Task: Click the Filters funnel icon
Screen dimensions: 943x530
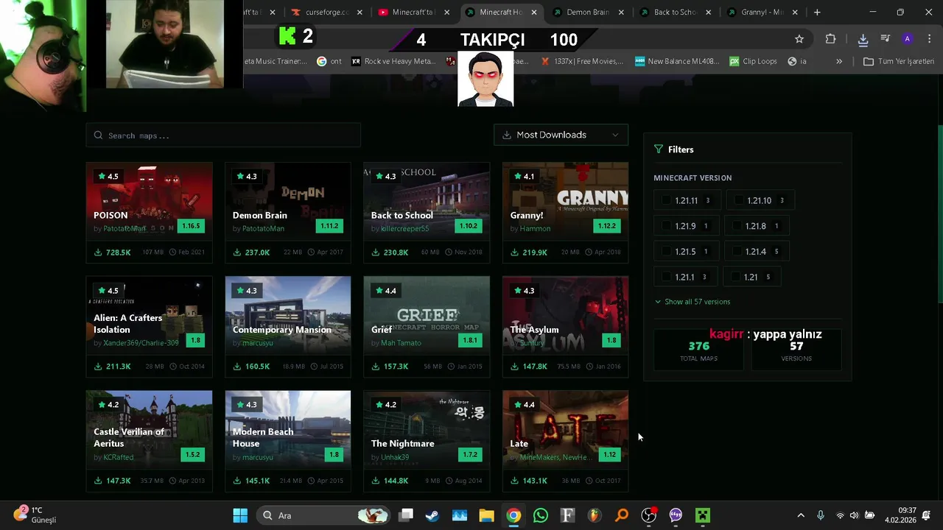Action: (659, 149)
